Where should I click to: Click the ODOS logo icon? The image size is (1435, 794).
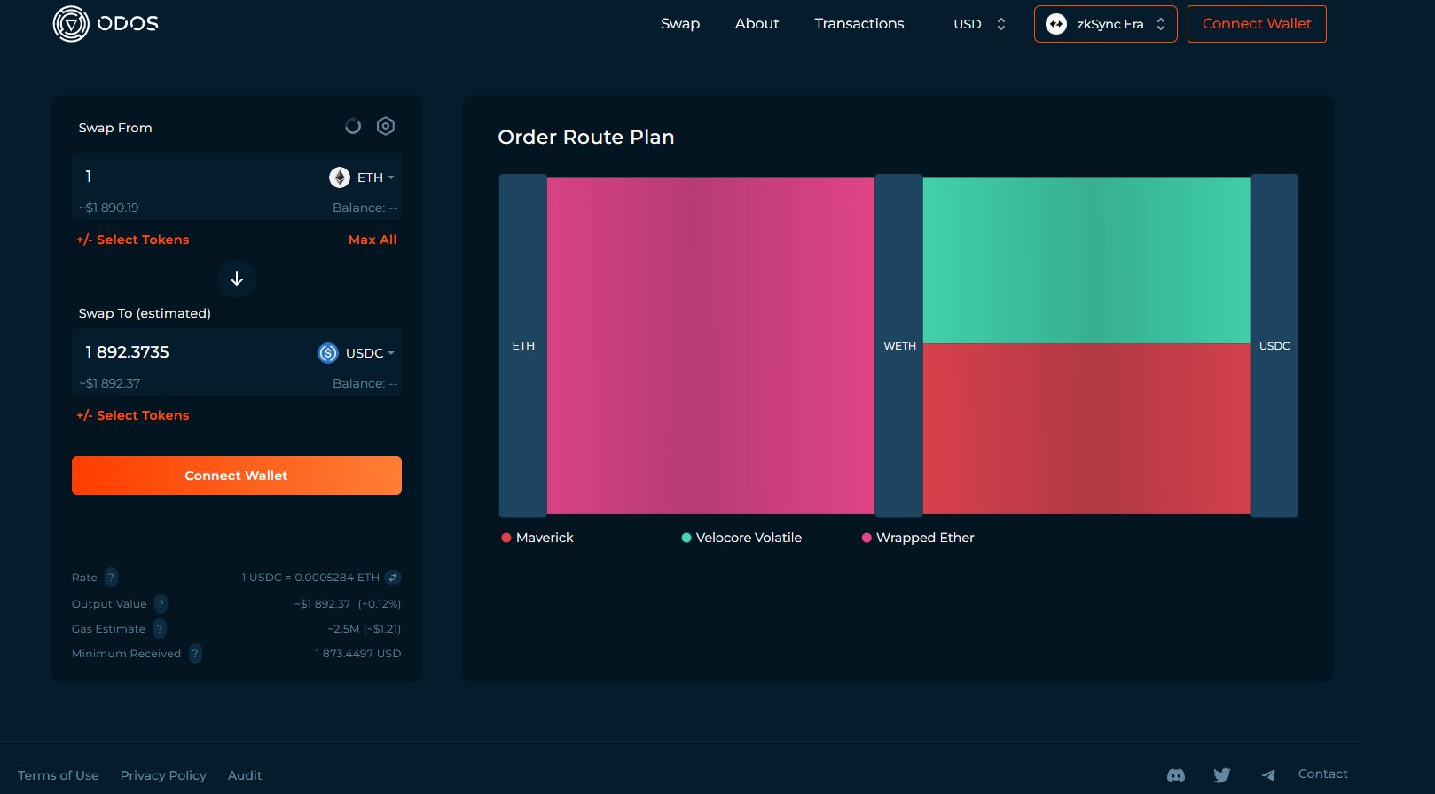coord(71,24)
